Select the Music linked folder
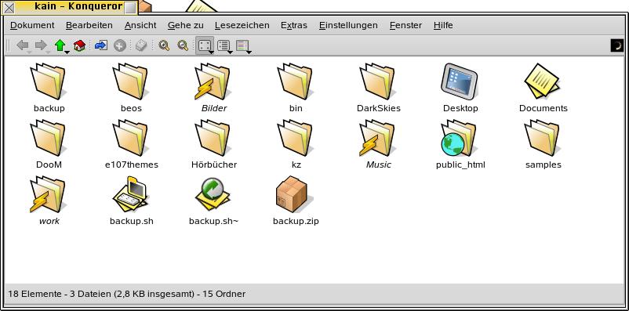Viewport: 629px width, 311px height. (x=378, y=145)
